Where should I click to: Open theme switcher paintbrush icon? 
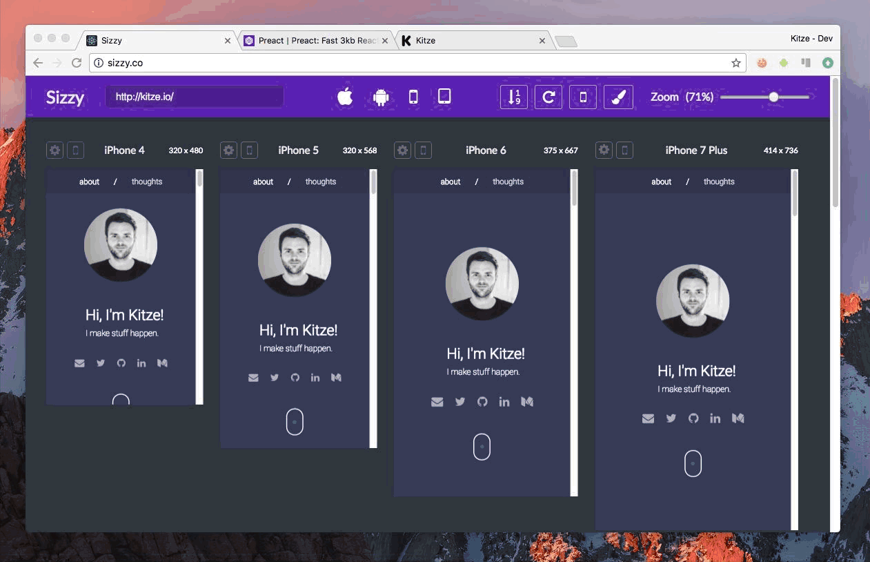coord(618,97)
